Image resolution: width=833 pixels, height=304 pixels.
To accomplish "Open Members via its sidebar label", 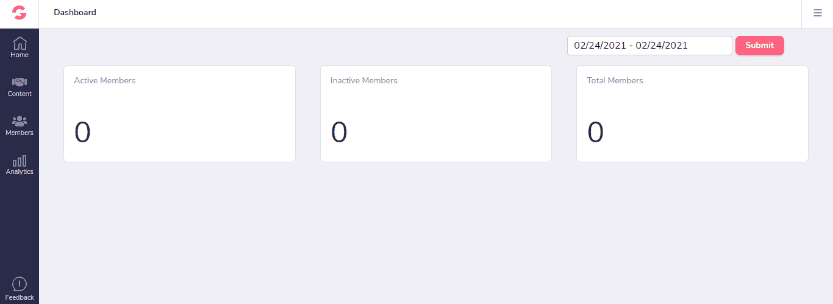I will click(20, 133).
